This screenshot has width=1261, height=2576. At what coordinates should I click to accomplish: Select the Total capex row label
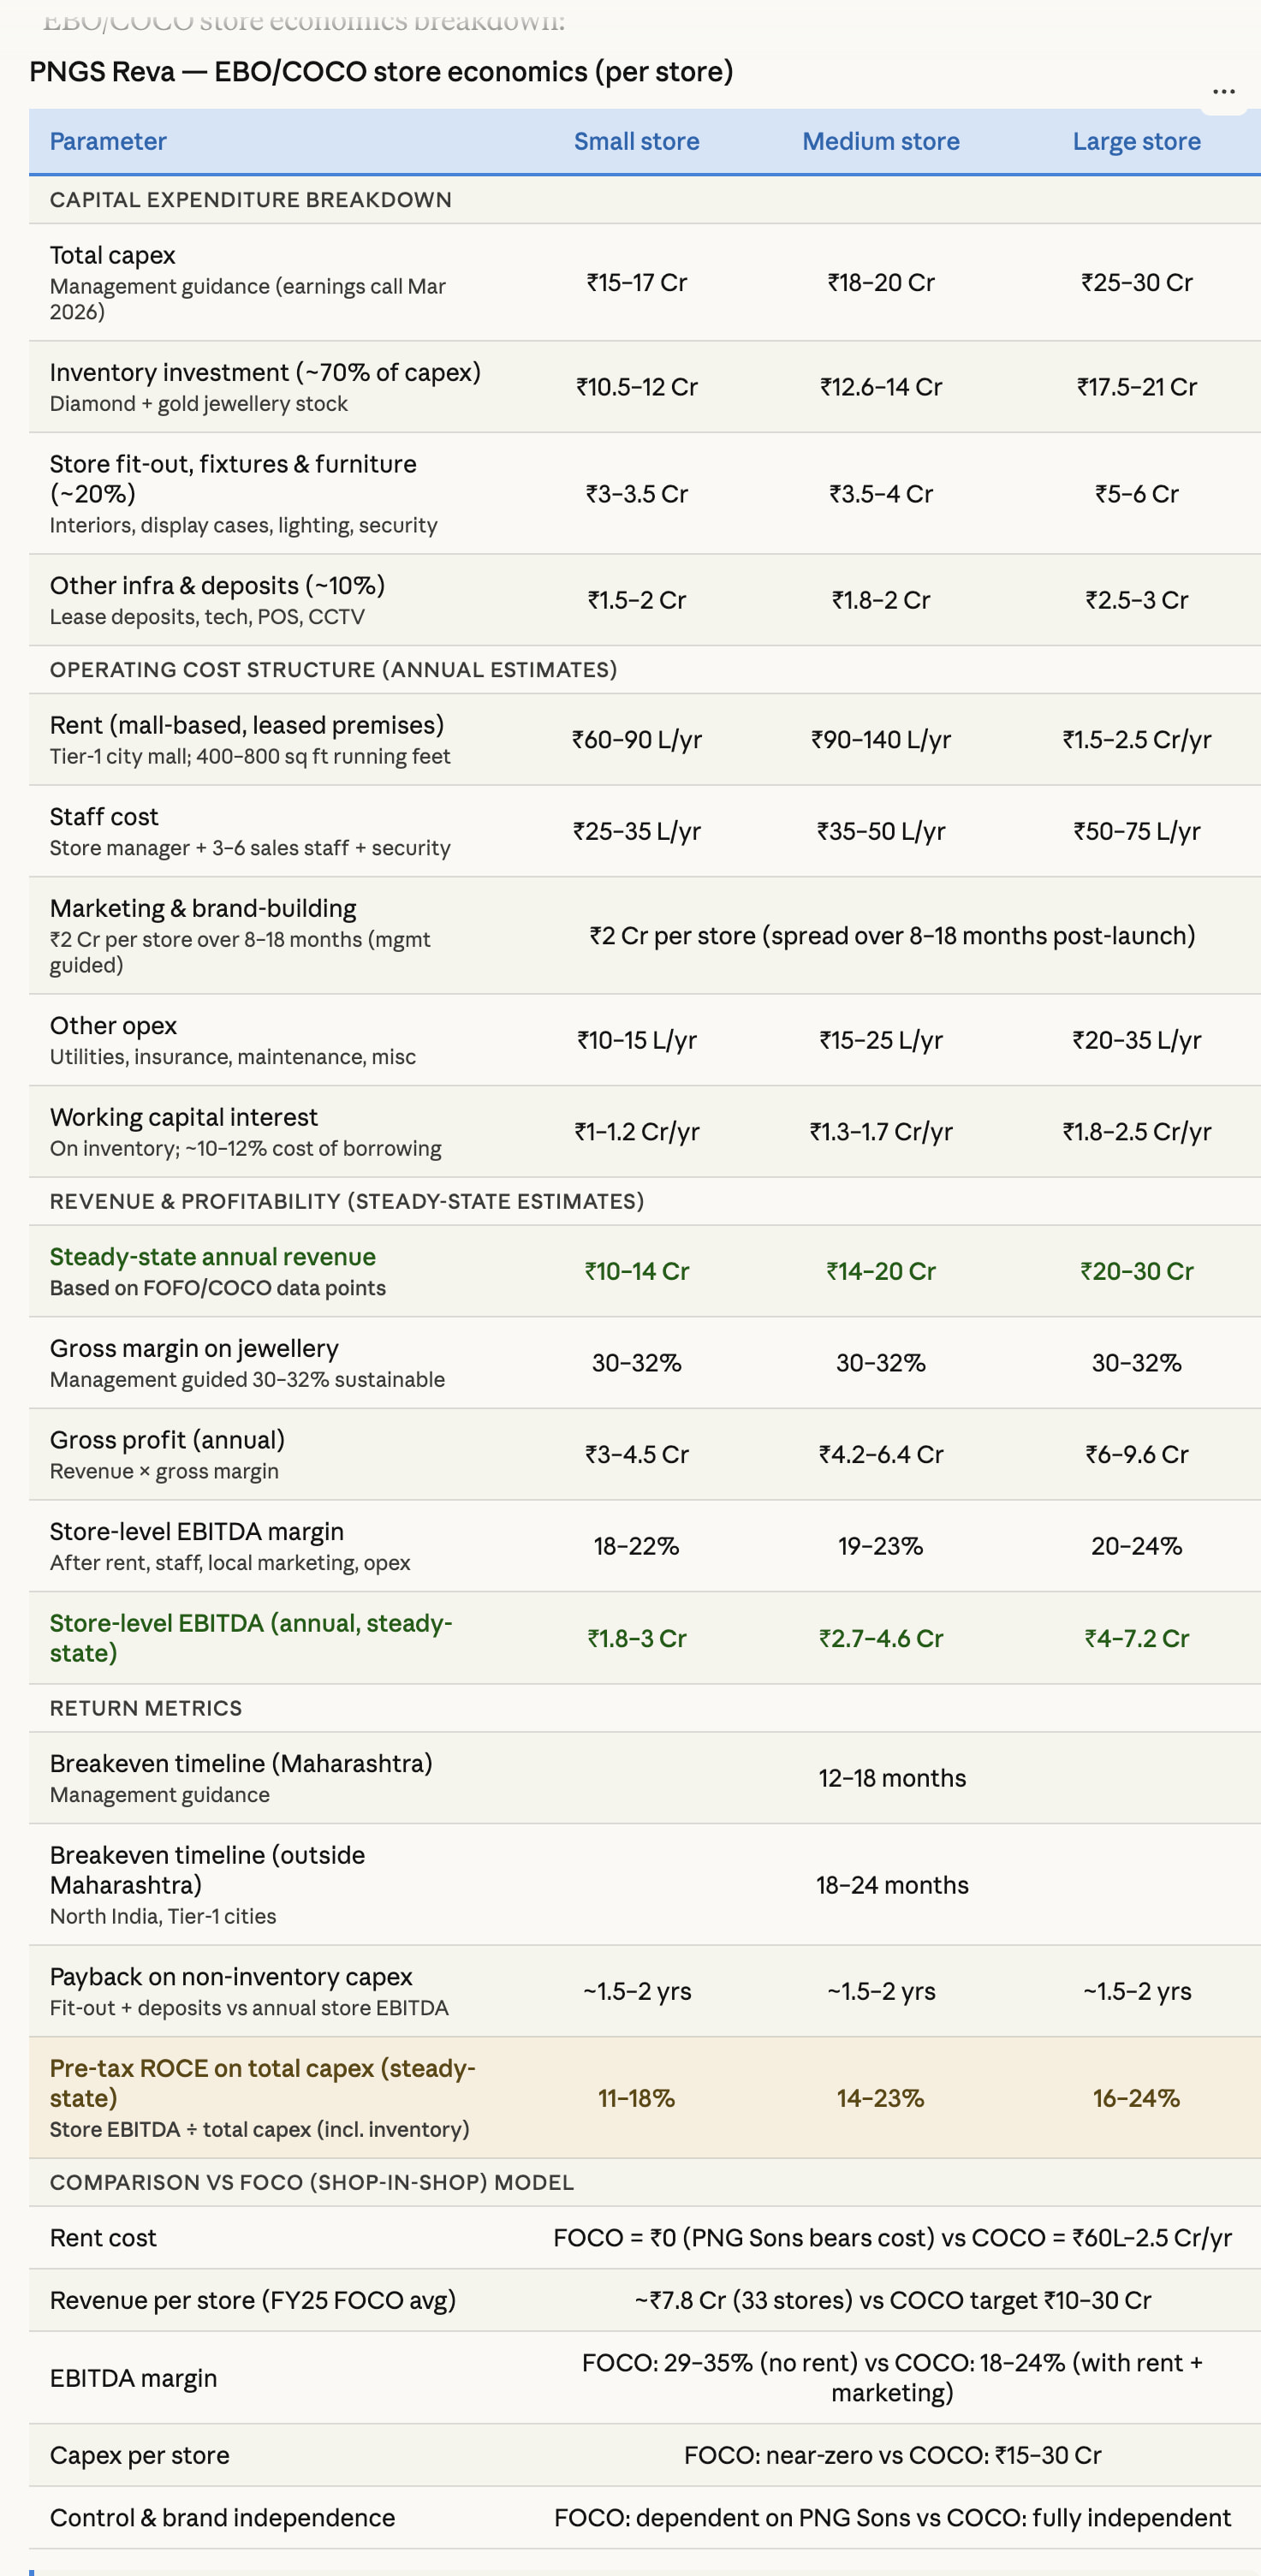click(112, 255)
